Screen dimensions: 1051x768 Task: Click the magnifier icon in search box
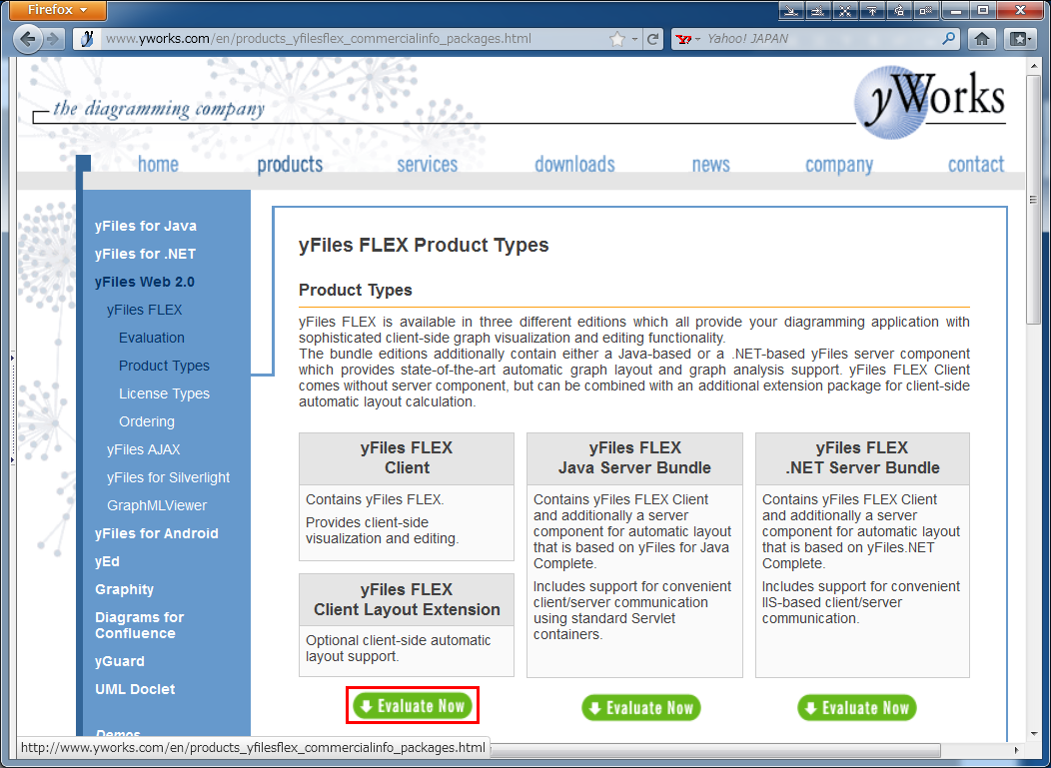click(948, 39)
